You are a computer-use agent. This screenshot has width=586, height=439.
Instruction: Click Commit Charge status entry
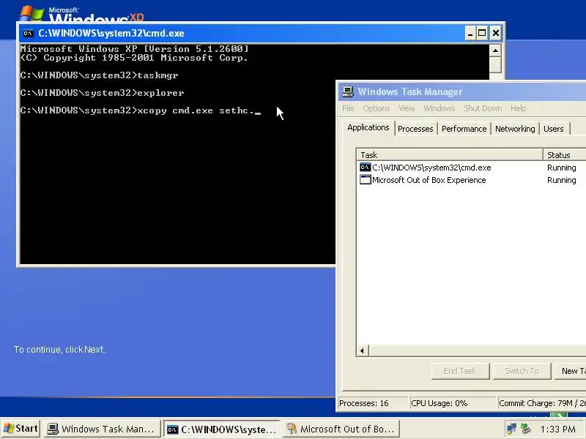(542, 403)
